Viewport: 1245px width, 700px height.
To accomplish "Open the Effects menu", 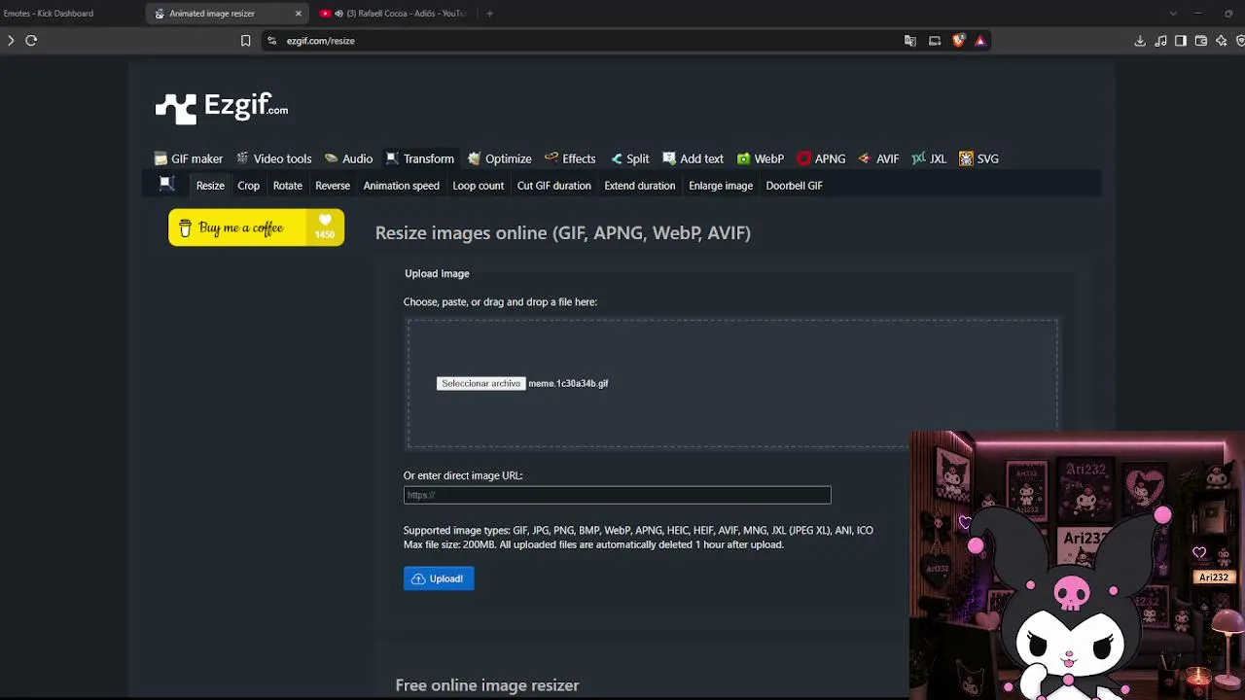I will 570,158.
